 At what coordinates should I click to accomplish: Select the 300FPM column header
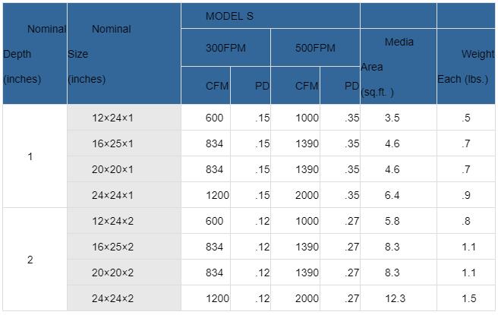point(225,48)
